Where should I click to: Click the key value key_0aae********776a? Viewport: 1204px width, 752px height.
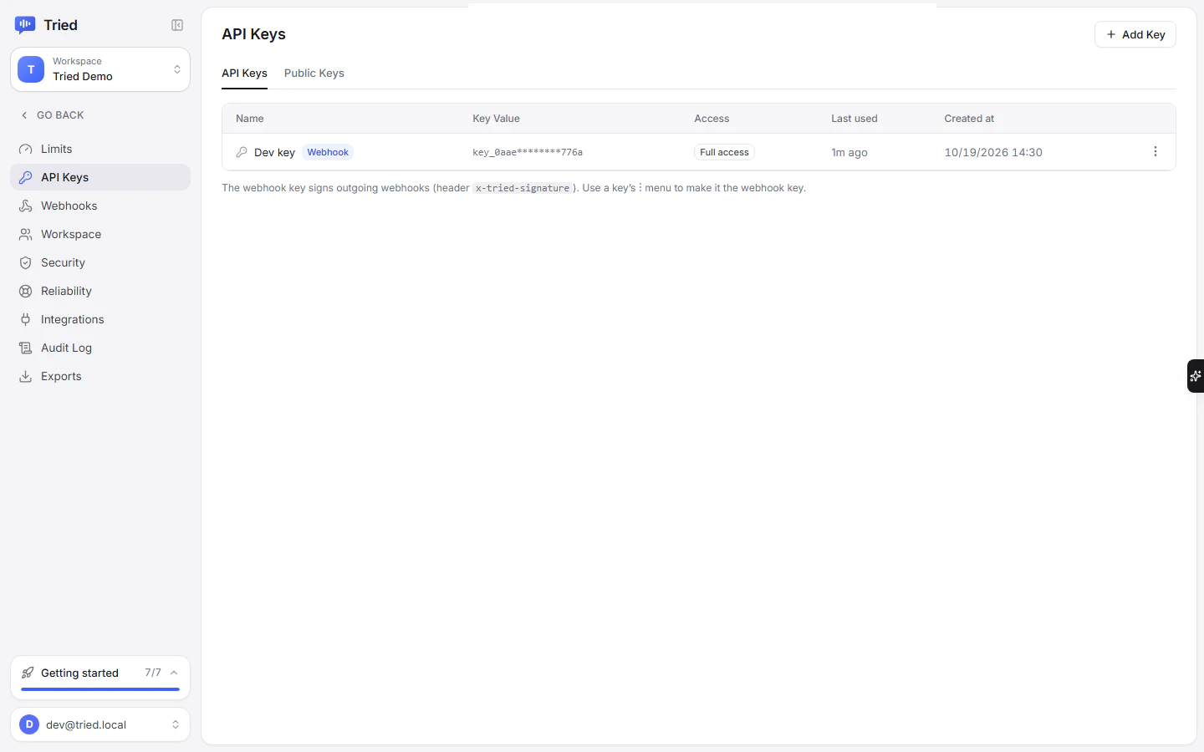pos(528,152)
